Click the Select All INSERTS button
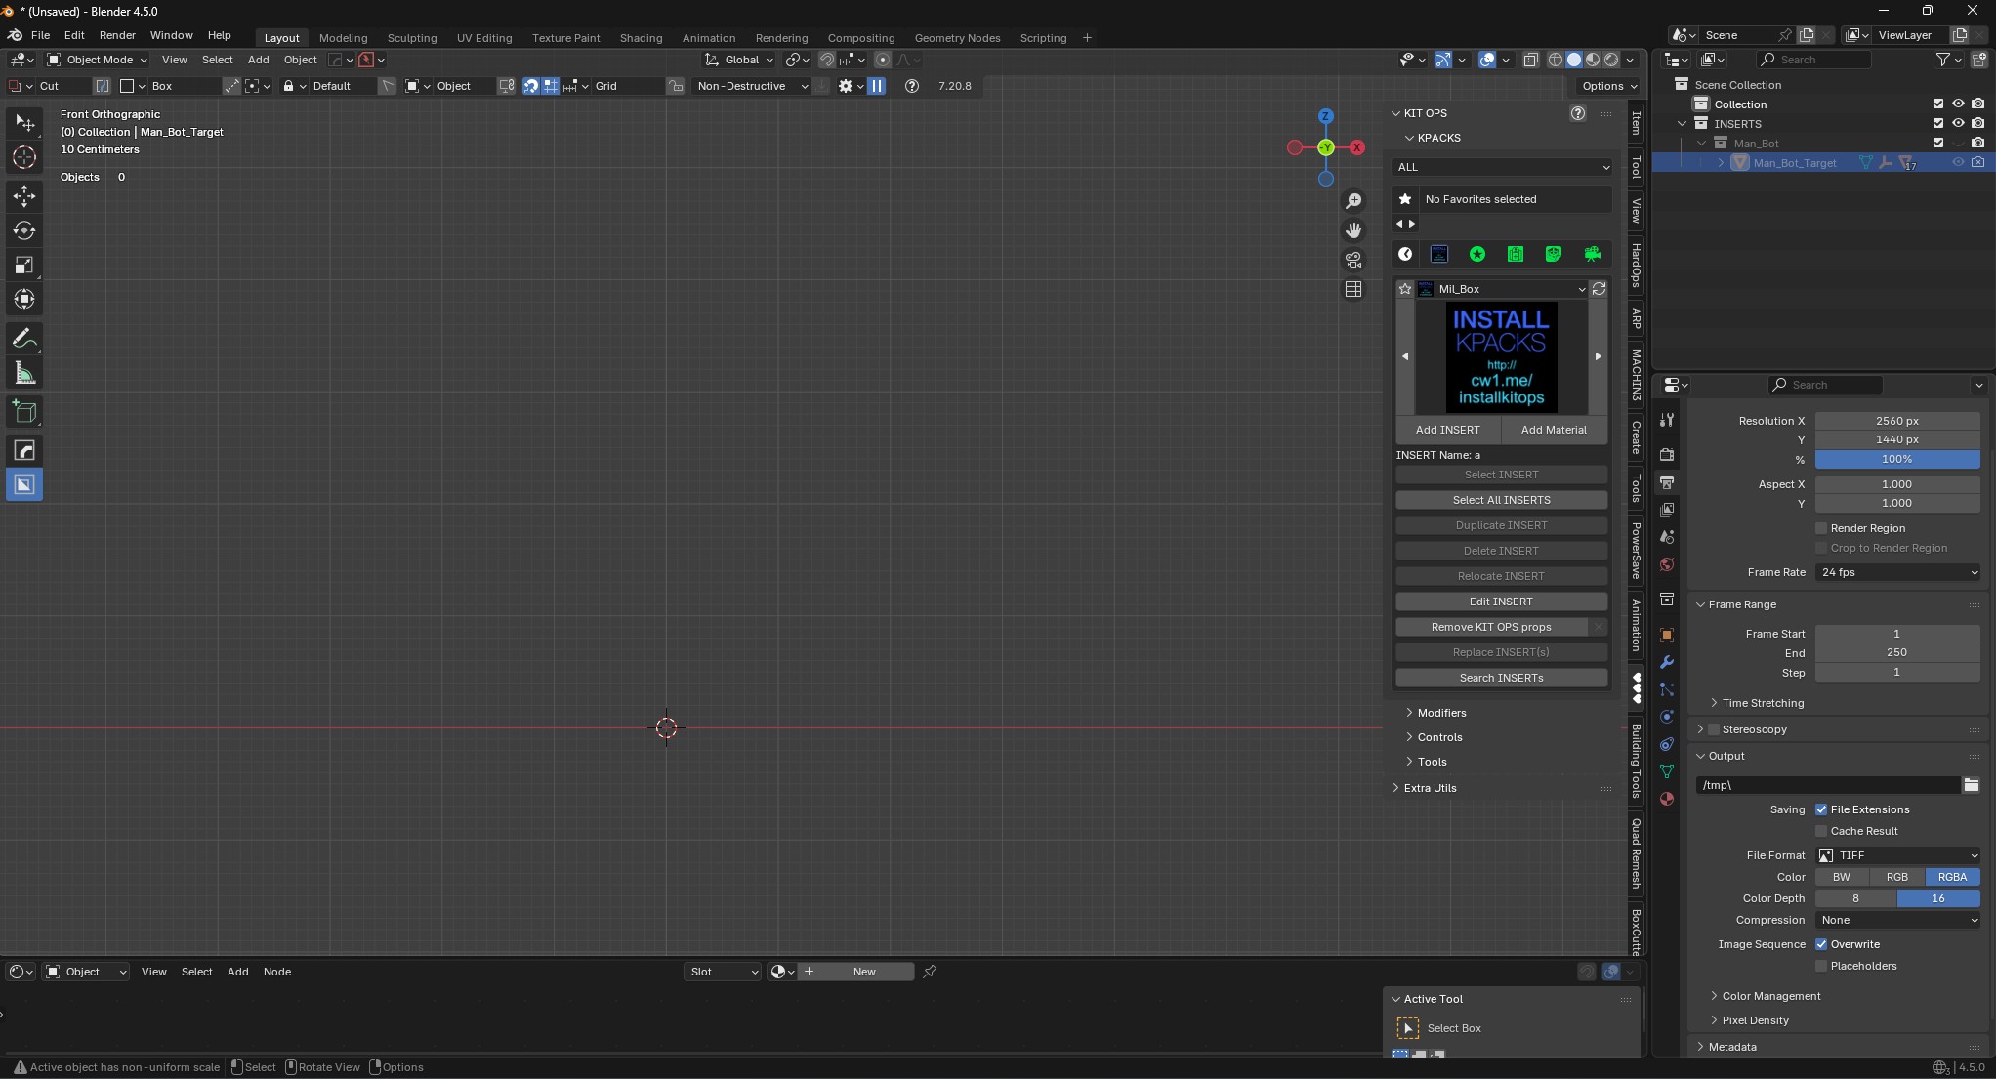This screenshot has width=1996, height=1079. (x=1500, y=499)
